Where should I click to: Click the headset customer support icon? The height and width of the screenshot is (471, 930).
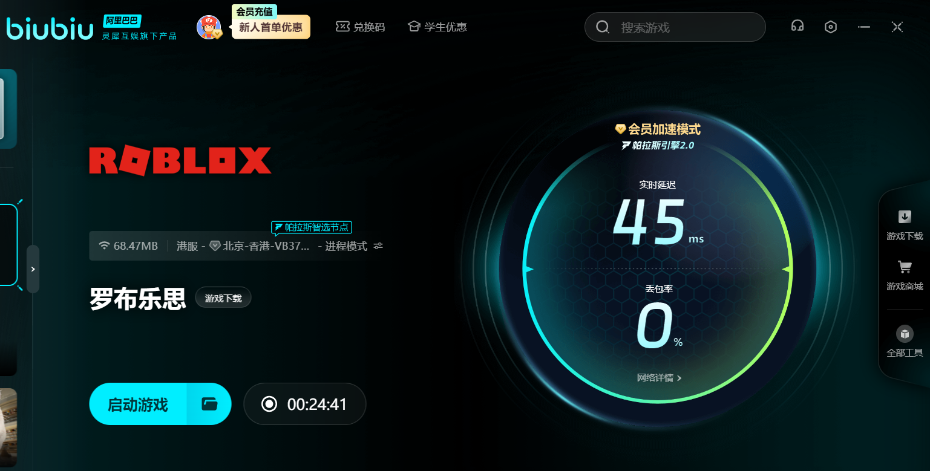pyautogui.click(x=797, y=27)
